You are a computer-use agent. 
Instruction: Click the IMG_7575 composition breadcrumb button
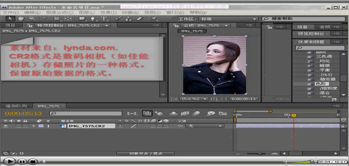(x=192, y=31)
